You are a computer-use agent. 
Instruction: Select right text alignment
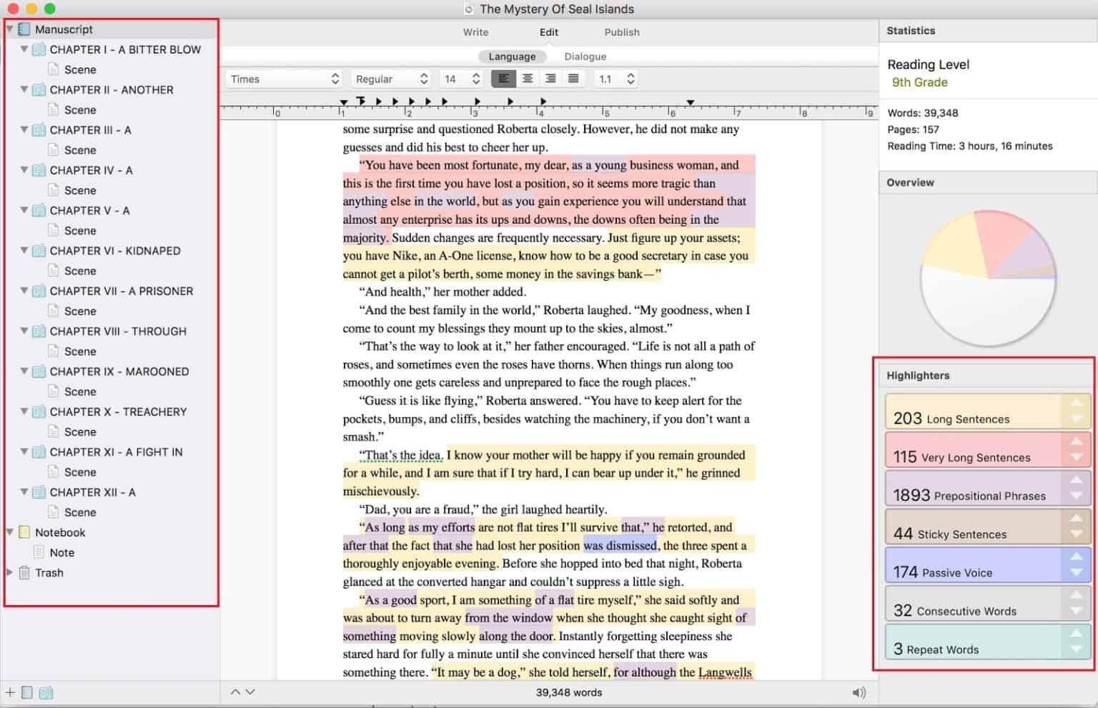coord(550,79)
